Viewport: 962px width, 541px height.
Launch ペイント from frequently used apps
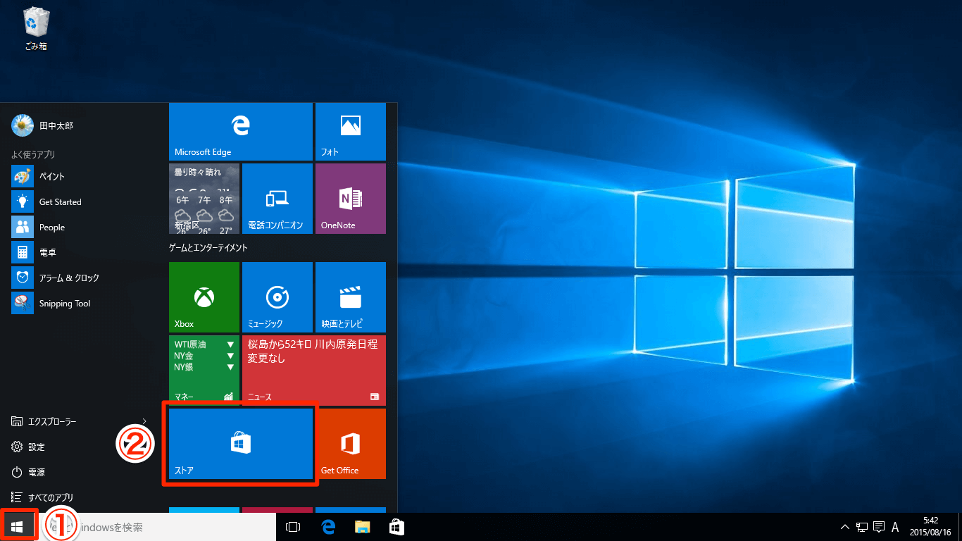tap(85, 176)
